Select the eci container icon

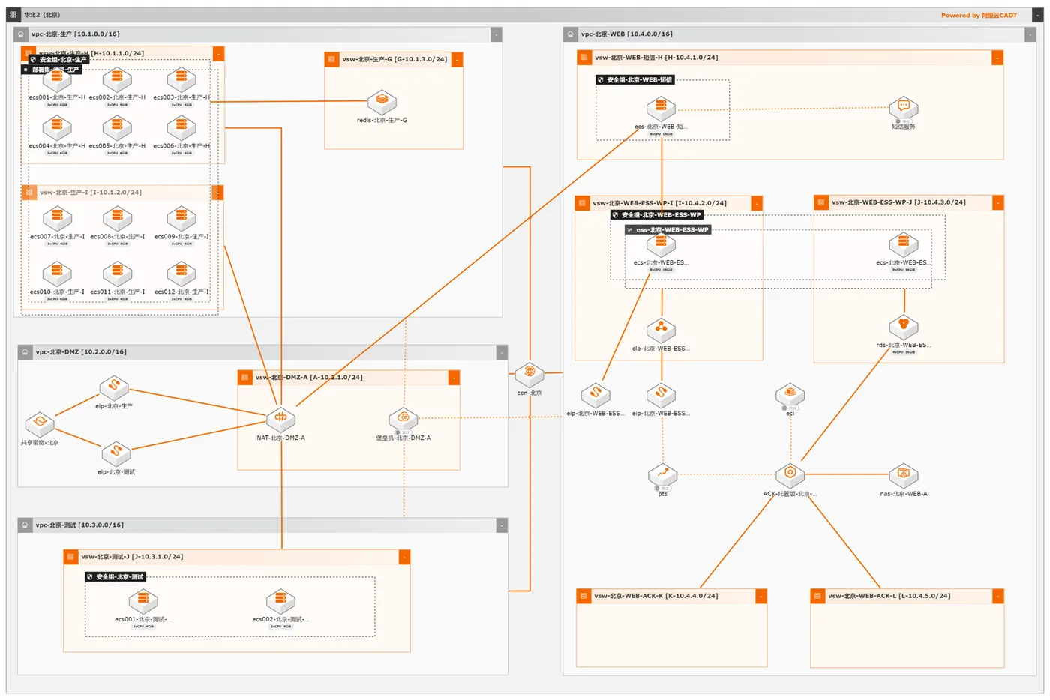(790, 395)
